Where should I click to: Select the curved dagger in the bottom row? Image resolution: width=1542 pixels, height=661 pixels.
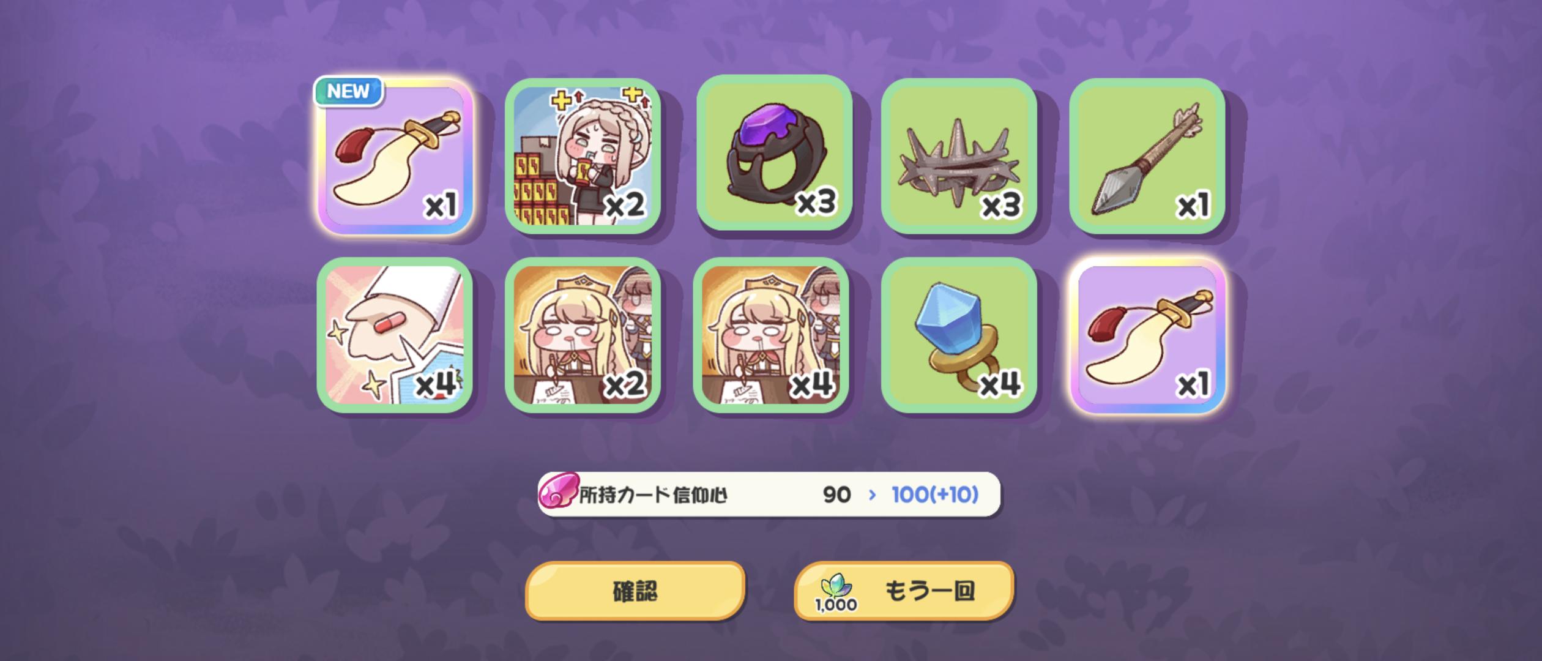point(1148,336)
